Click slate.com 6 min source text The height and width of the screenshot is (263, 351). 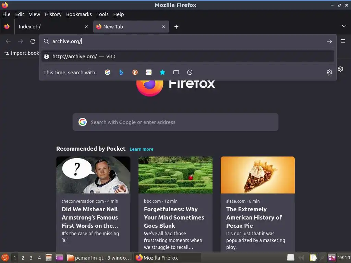[x=243, y=201]
